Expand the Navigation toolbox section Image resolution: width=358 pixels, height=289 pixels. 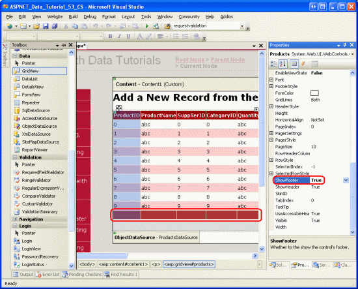[15, 219]
